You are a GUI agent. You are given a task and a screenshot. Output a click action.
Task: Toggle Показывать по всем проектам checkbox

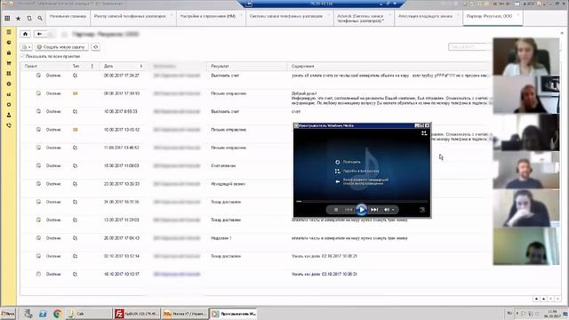click(x=23, y=56)
